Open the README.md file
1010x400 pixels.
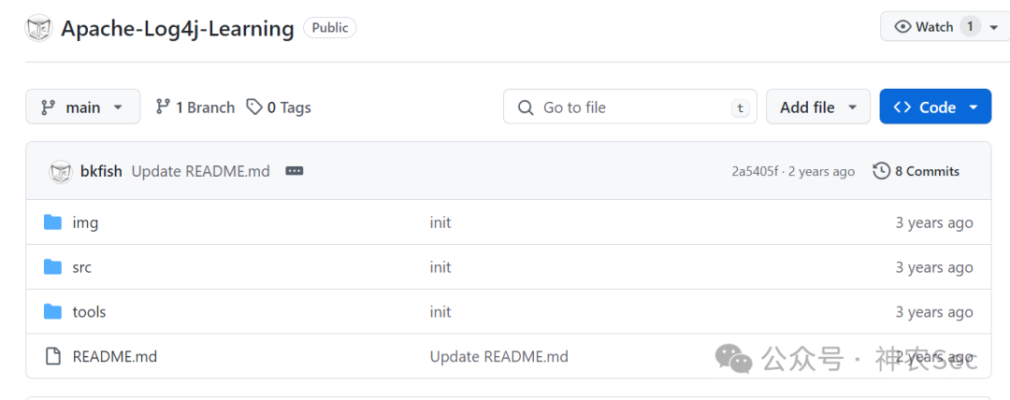[115, 356]
